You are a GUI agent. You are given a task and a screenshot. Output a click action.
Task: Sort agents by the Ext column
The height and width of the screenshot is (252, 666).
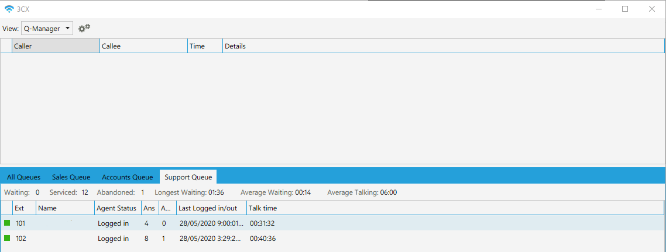pyautogui.click(x=24, y=208)
